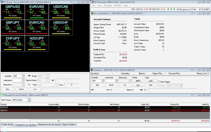Open the Time in Force dropdown
The image size is (211, 132).
[x=48, y=80]
